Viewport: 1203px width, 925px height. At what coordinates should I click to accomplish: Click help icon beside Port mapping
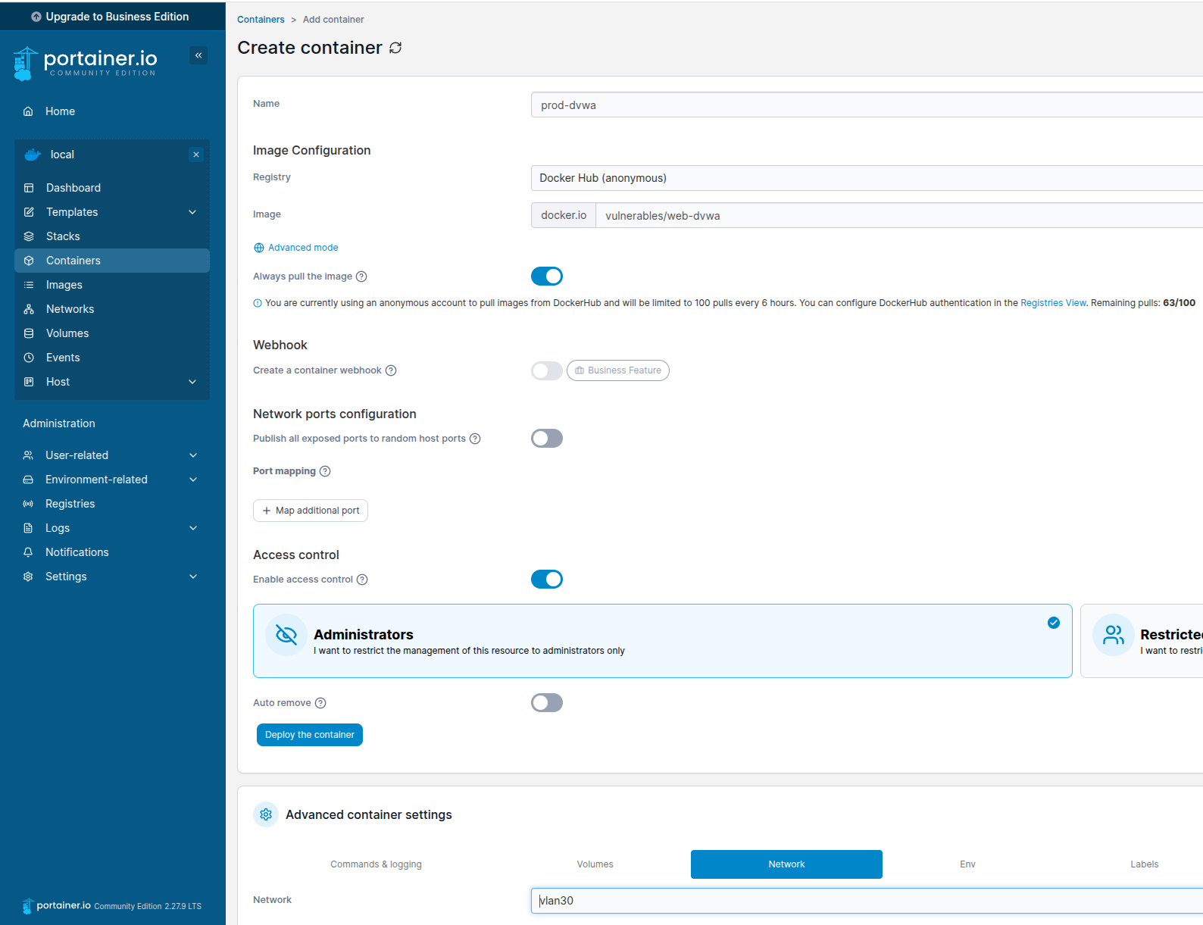[x=325, y=471]
